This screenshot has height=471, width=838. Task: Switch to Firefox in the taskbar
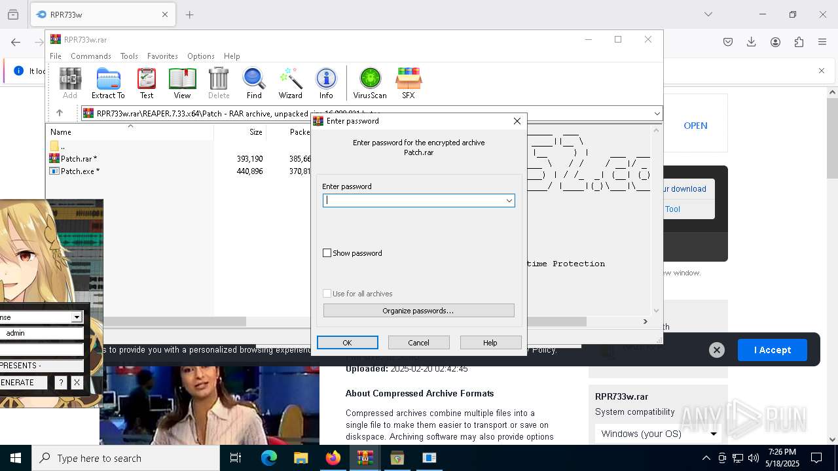(x=333, y=458)
